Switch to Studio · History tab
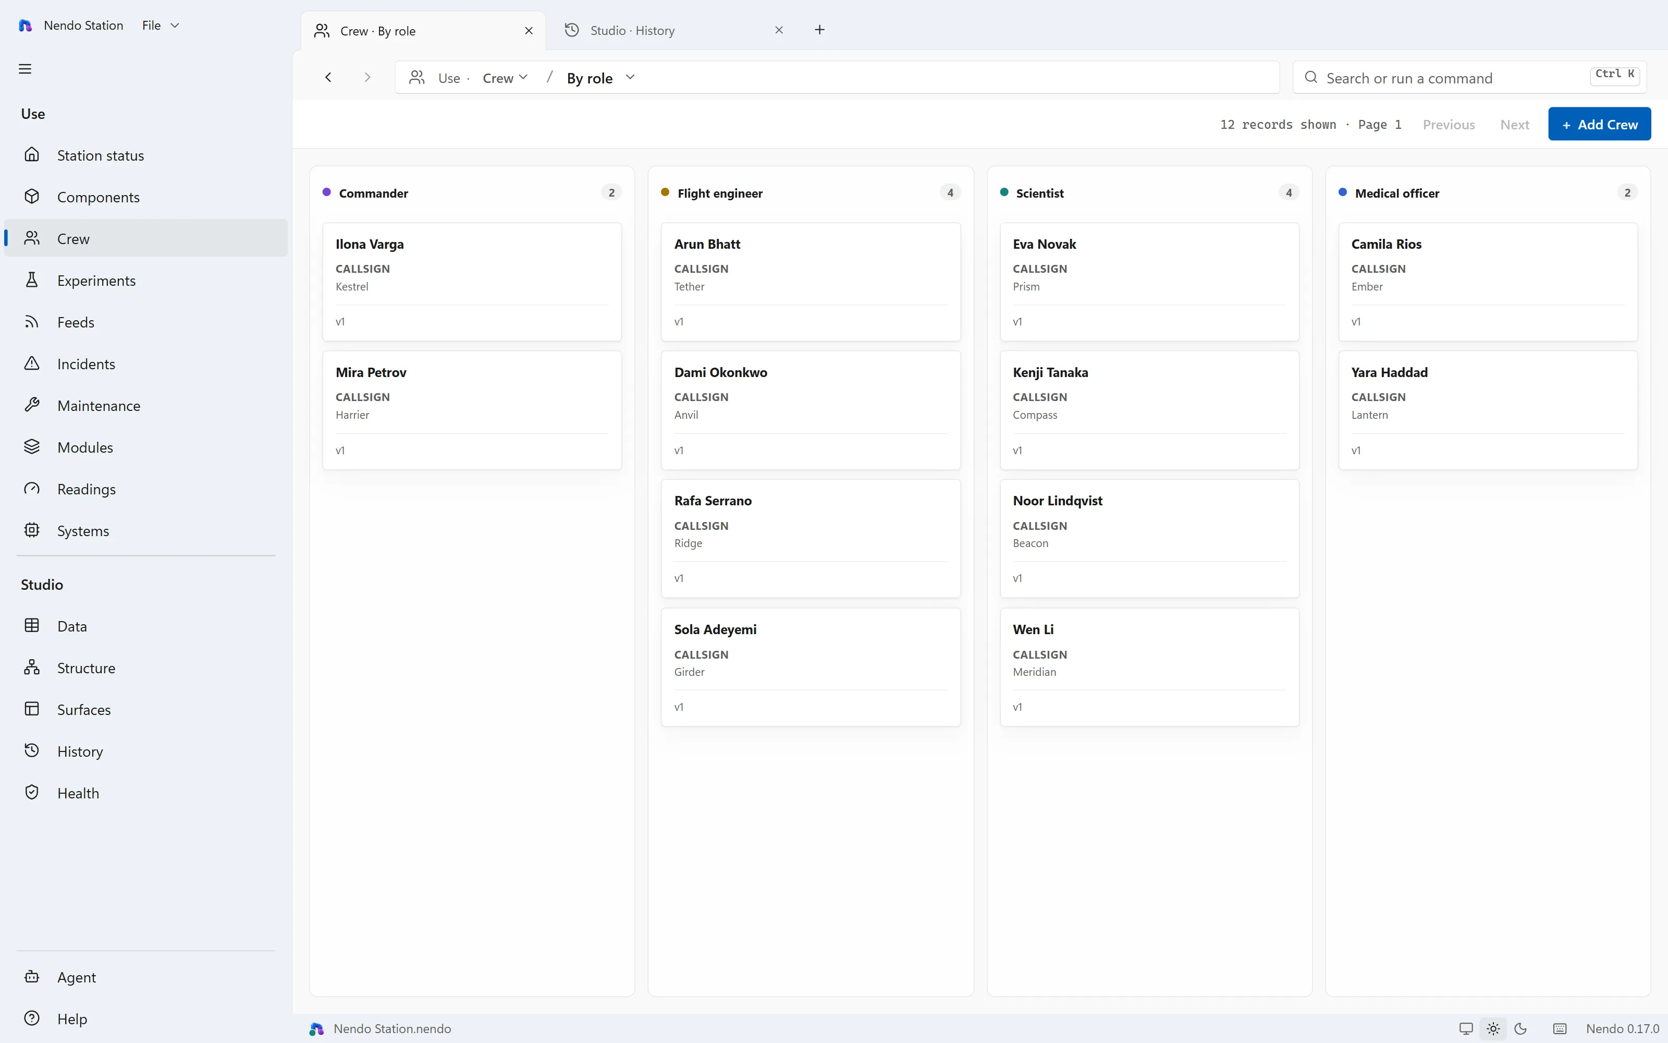1668x1043 pixels. (673, 30)
